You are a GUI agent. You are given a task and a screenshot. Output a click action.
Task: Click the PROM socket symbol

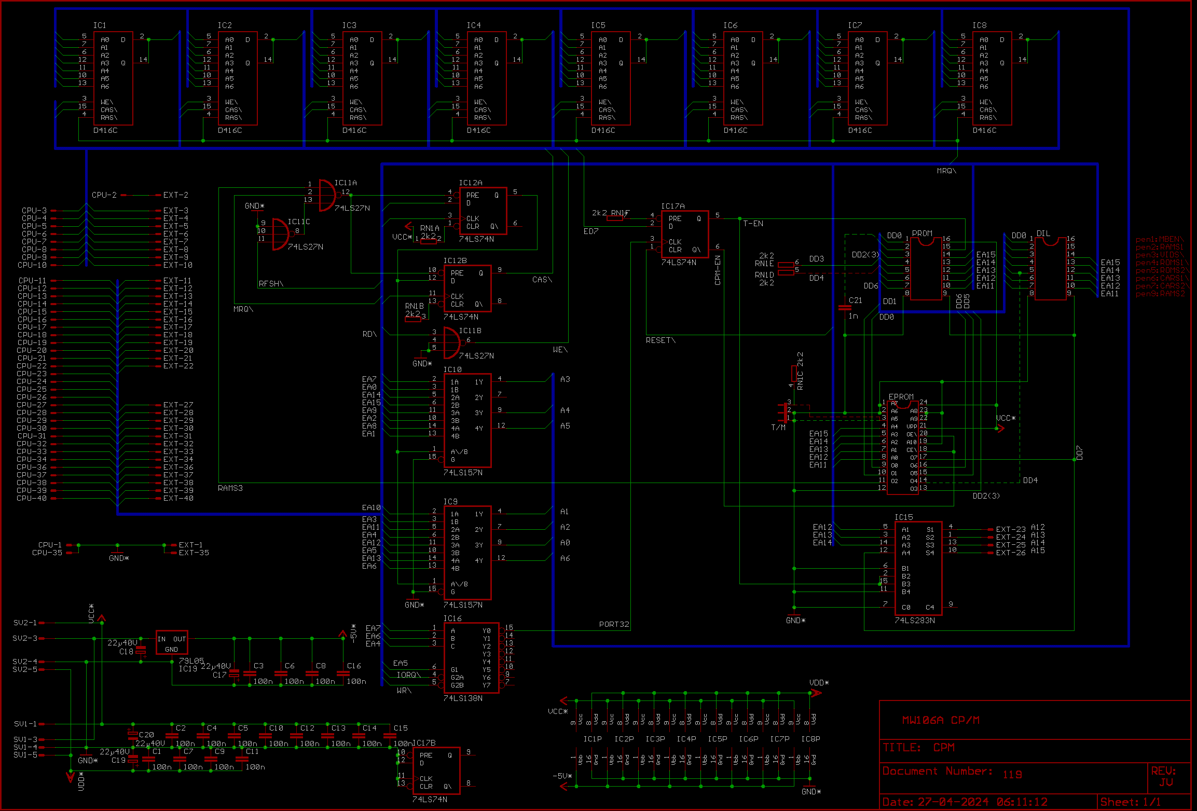point(926,269)
